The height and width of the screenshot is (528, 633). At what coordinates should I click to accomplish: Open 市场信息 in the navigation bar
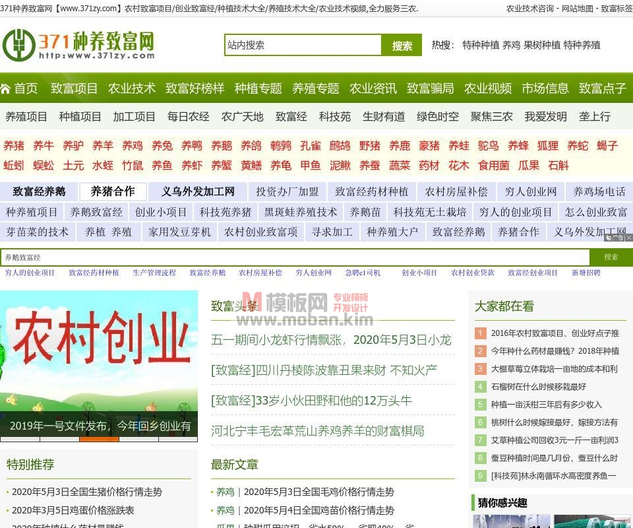tap(545, 88)
